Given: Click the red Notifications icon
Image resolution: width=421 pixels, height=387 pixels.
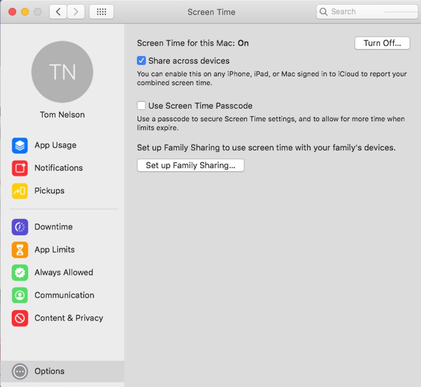Looking at the screenshot, I should tap(20, 168).
